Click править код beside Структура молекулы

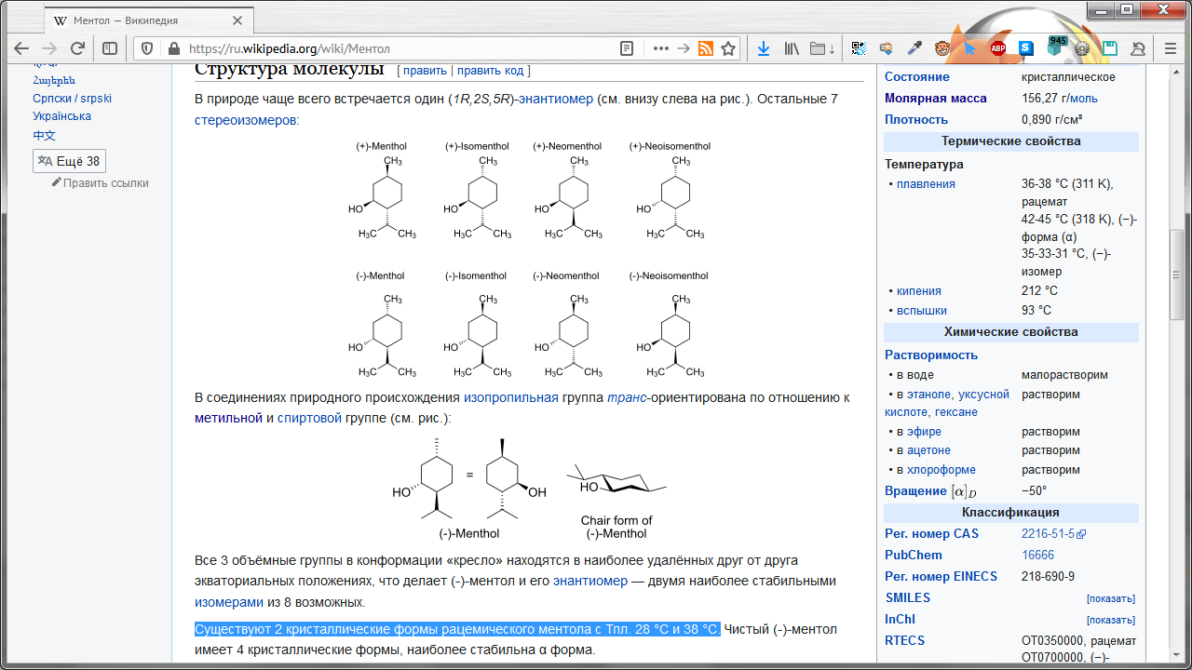[491, 71]
